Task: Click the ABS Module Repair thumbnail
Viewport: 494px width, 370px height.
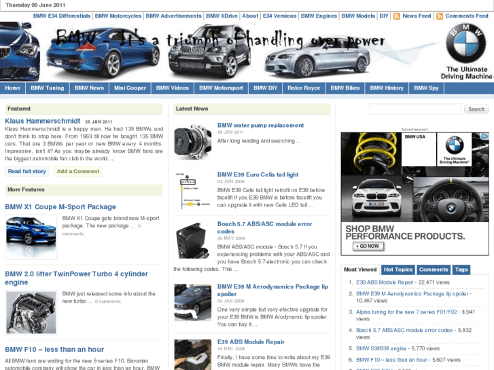Action: [x=192, y=354]
